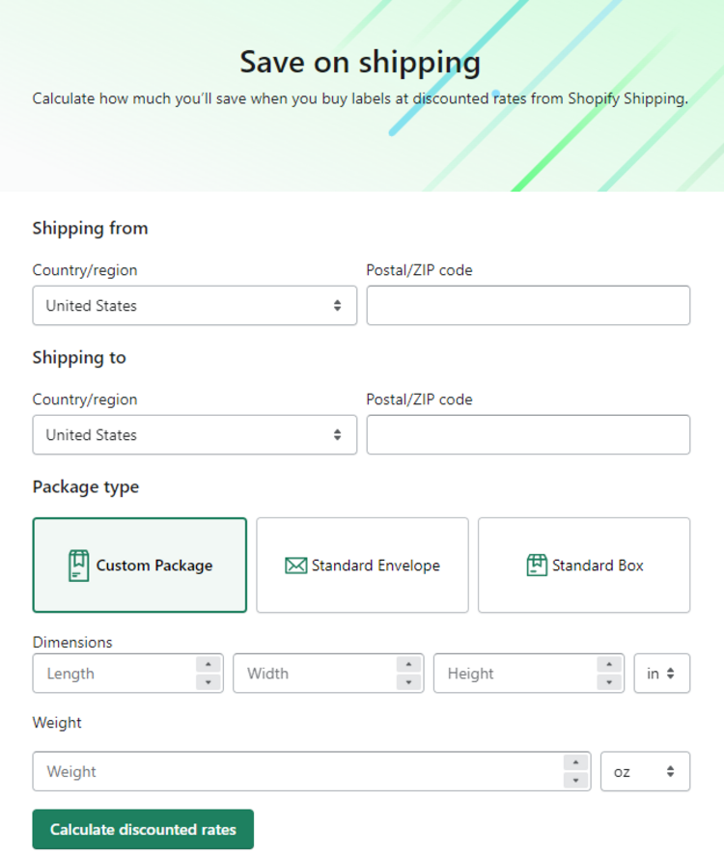Screen dimensions: 724x856
Task: Click the Custom Package bookmark icon
Action: point(78,566)
